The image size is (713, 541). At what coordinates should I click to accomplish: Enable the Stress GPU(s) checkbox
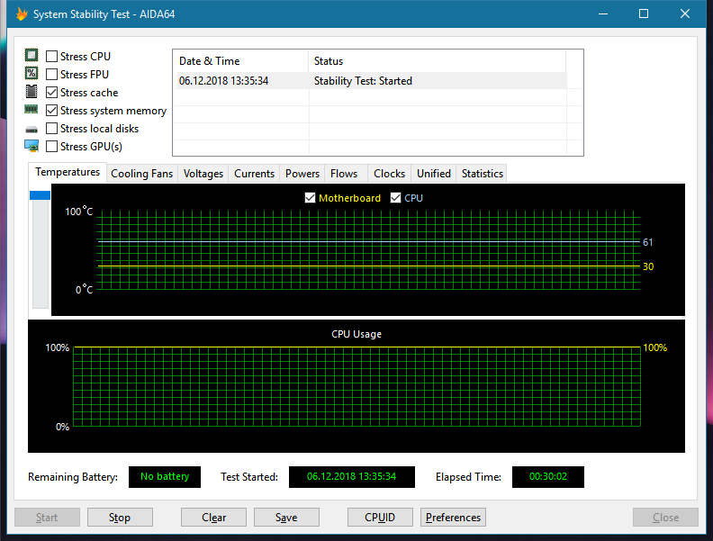click(x=52, y=147)
